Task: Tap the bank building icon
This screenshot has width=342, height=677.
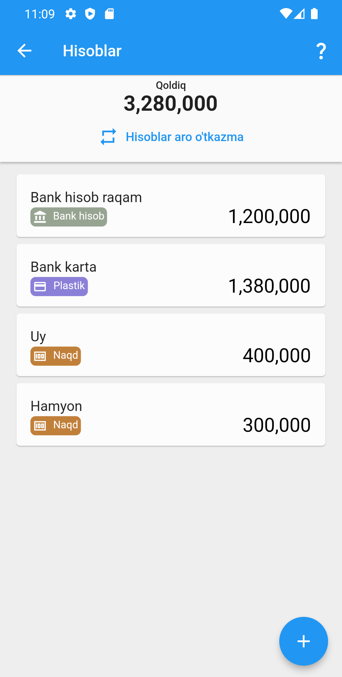Action: click(x=40, y=217)
